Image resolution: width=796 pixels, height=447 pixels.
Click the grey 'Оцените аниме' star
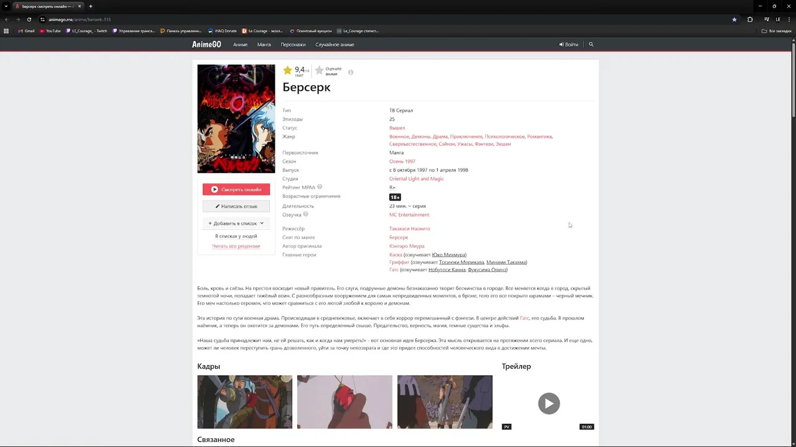(319, 70)
